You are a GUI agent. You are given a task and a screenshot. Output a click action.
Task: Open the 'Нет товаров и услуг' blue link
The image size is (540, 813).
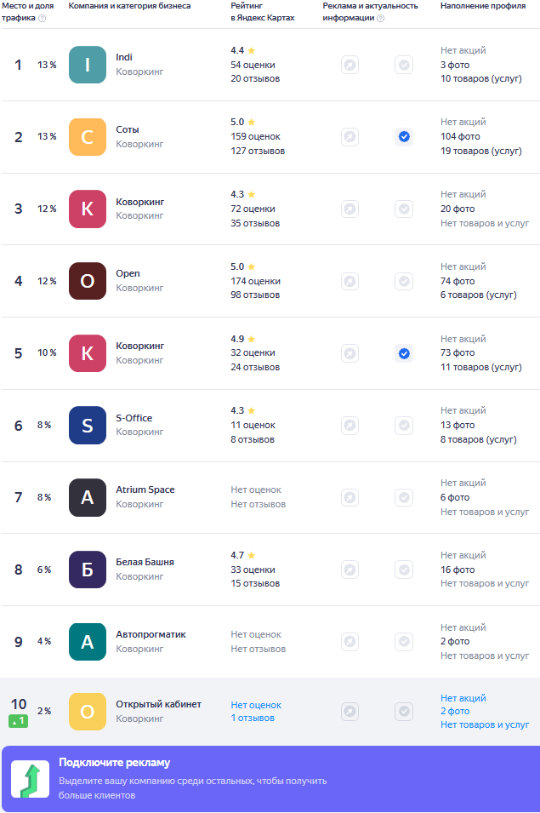tap(485, 724)
